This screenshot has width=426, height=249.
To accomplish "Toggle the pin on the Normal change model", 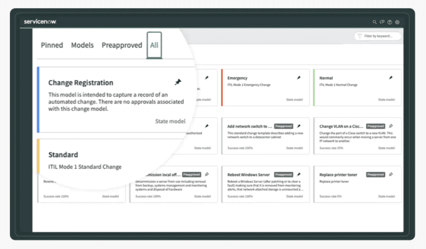I will click(x=391, y=77).
